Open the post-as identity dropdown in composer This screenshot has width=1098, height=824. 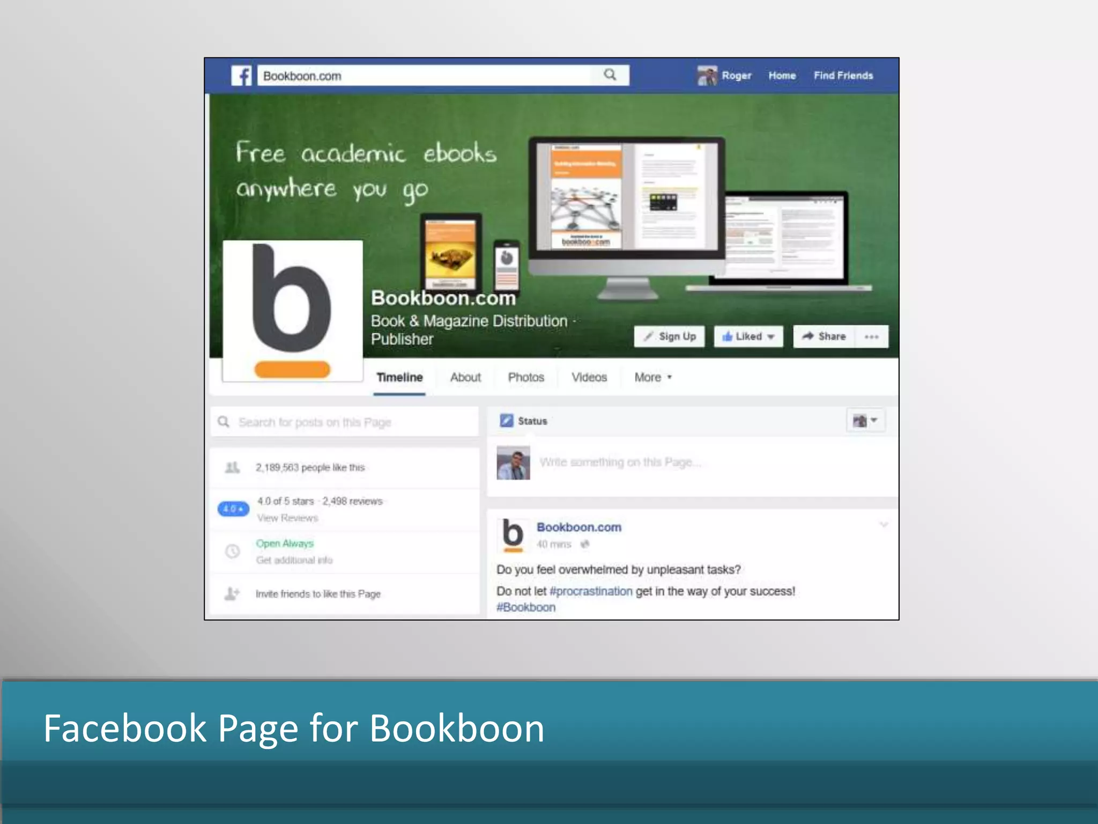coord(865,421)
